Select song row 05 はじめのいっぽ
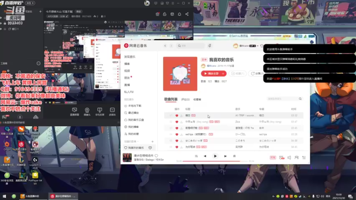The height and width of the screenshot is (200, 356). [234, 140]
